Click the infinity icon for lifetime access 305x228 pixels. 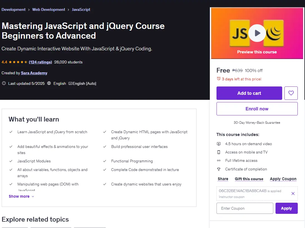[219, 160]
